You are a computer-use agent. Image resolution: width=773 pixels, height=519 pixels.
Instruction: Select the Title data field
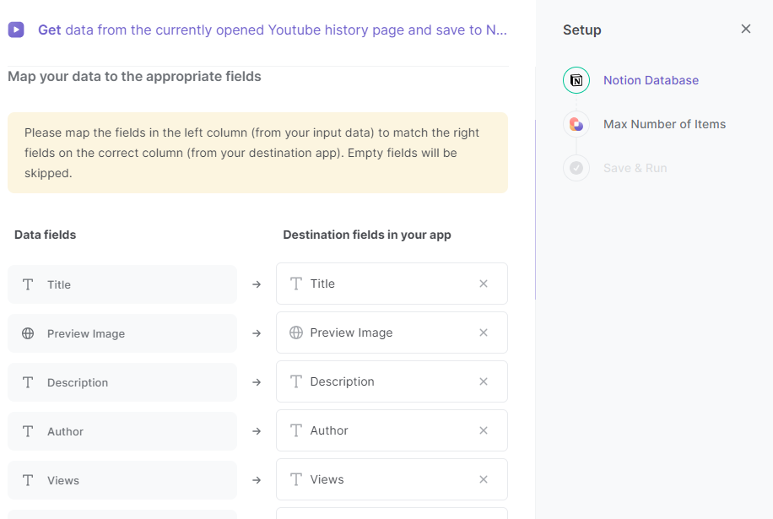[122, 284]
